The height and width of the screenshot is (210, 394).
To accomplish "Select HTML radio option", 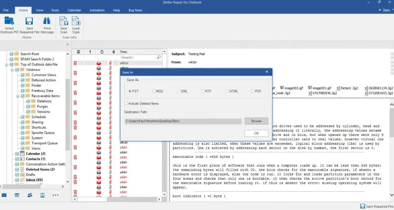I will pyautogui.click(x=227, y=91).
